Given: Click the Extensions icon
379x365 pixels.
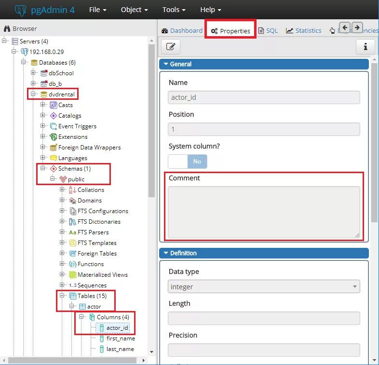Looking at the screenshot, I should pos(53,137).
